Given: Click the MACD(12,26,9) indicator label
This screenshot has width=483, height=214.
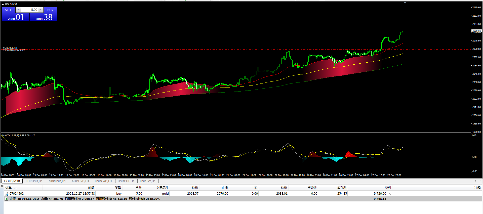Looking at the screenshot, I should tap(18, 136).
